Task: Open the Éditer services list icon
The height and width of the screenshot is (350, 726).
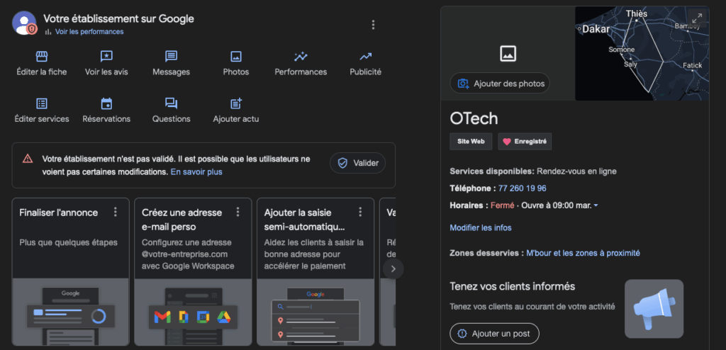Action: point(42,103)
